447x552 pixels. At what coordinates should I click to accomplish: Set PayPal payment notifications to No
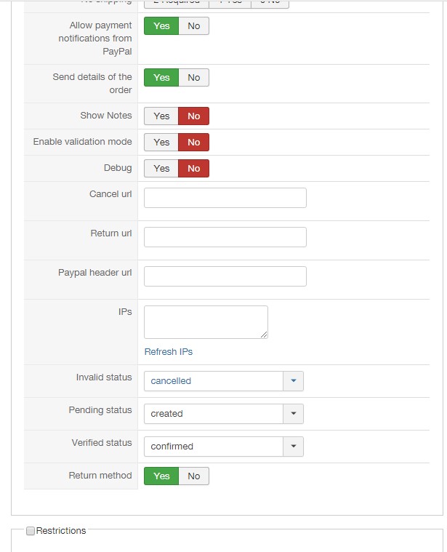point(194,26)
